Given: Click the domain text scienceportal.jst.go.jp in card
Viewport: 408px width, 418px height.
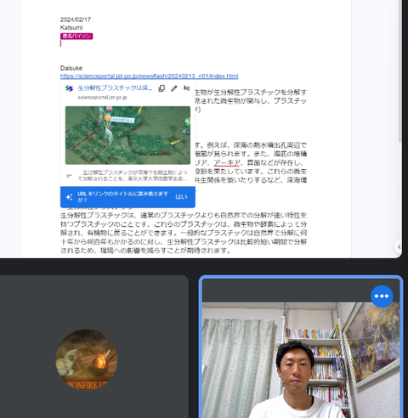Looking at the screenshot, I should [x=102, y=98].
